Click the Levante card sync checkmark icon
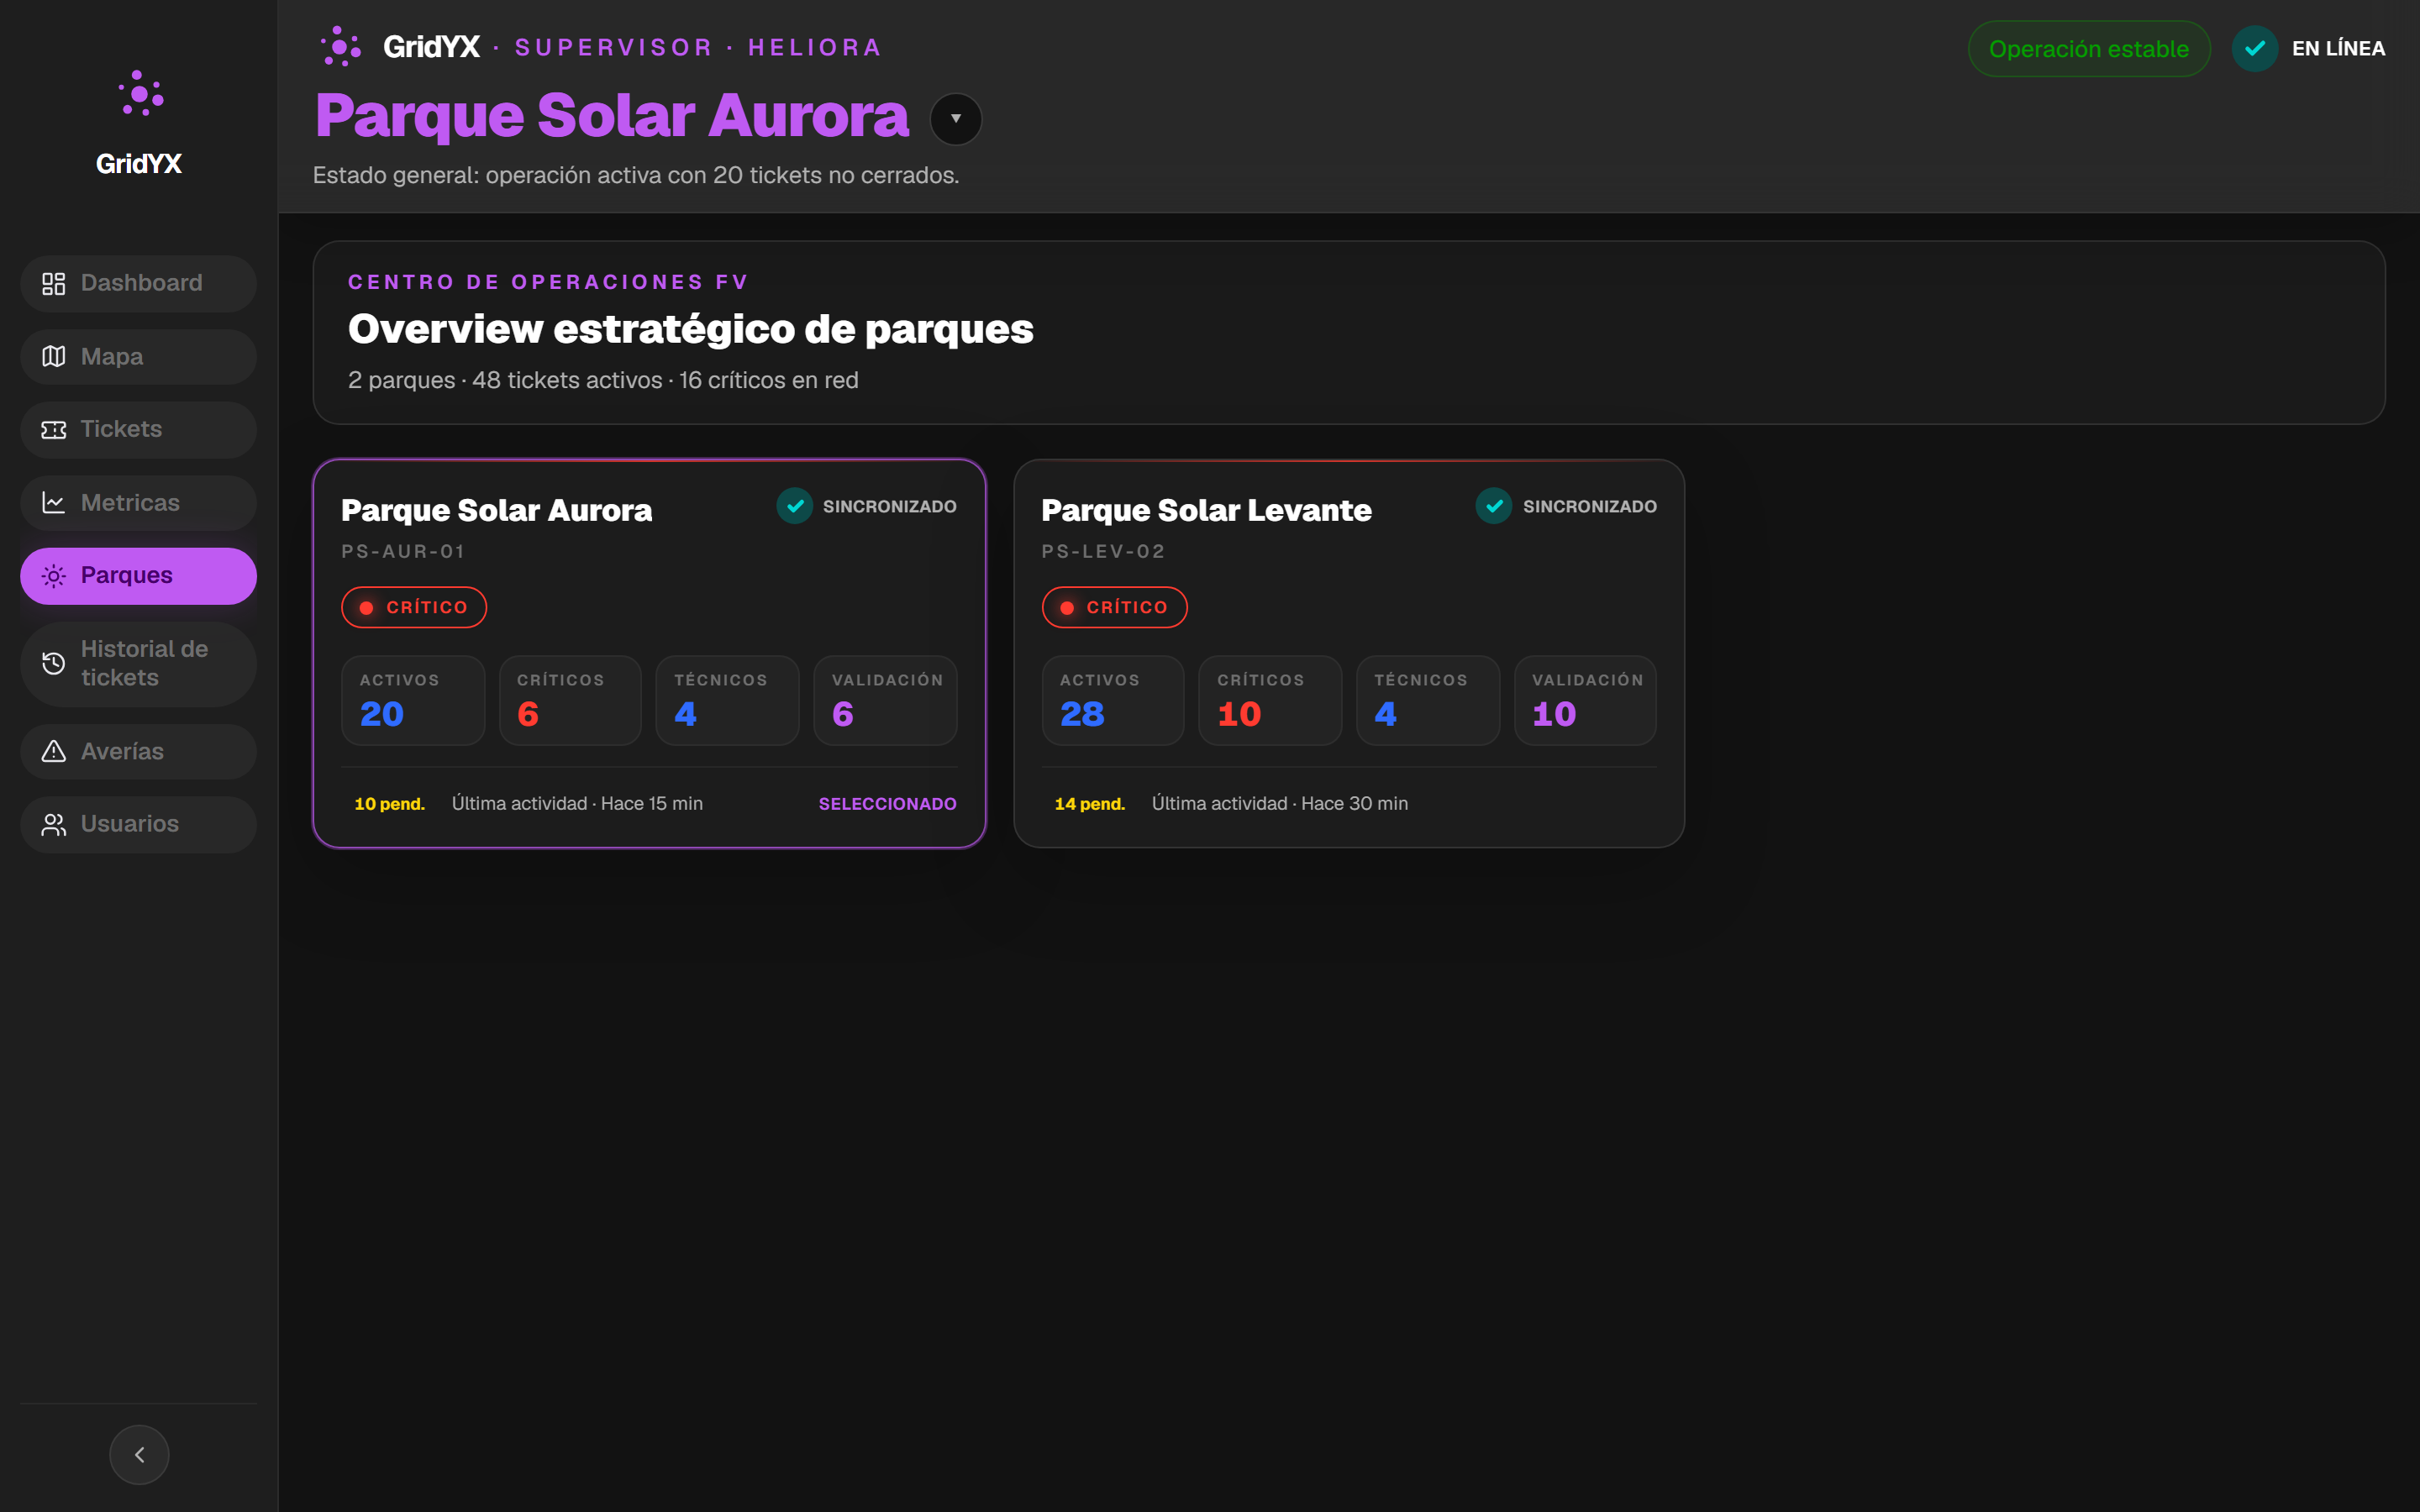The height and width of the screenshot is (1512, 2420). [x=1494, y=506]
